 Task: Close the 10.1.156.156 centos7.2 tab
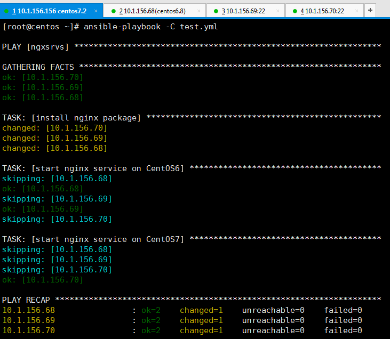coord(95,11)
